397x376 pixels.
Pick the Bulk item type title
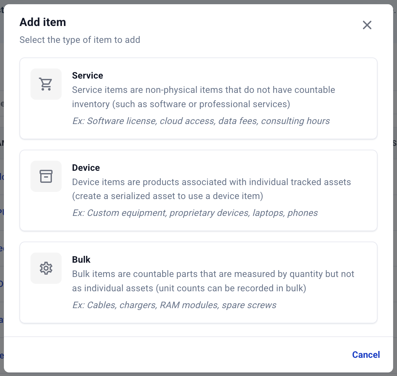[x=81, y=259]
